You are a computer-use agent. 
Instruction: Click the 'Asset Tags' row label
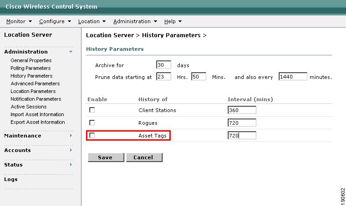tap(153, 136)
